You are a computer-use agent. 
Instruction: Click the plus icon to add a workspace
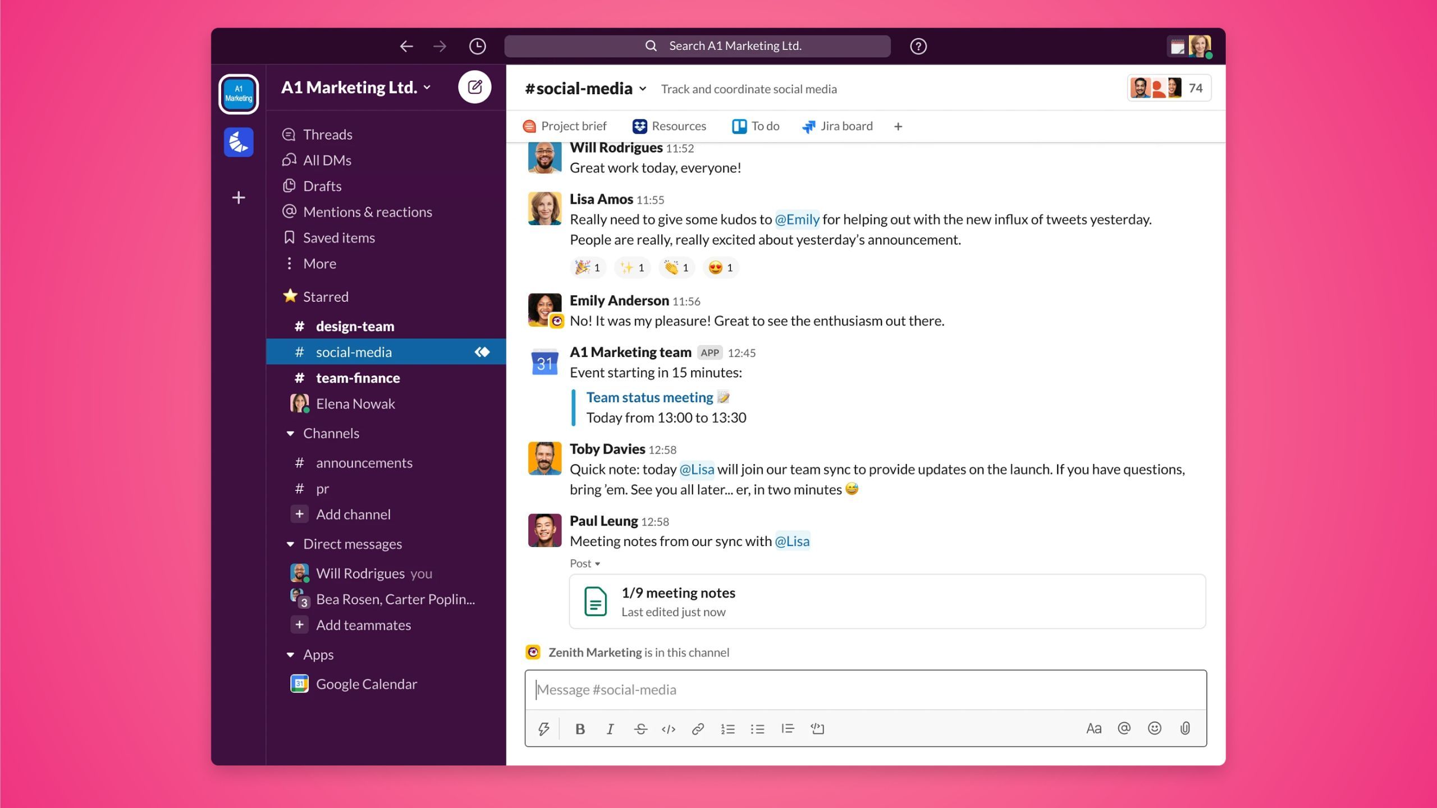239,198
